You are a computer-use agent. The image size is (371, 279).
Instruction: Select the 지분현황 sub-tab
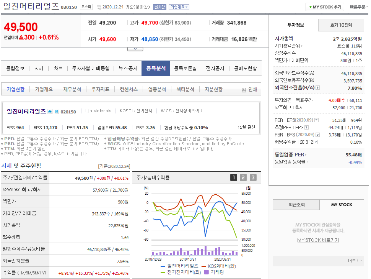[x=214, y=89]
